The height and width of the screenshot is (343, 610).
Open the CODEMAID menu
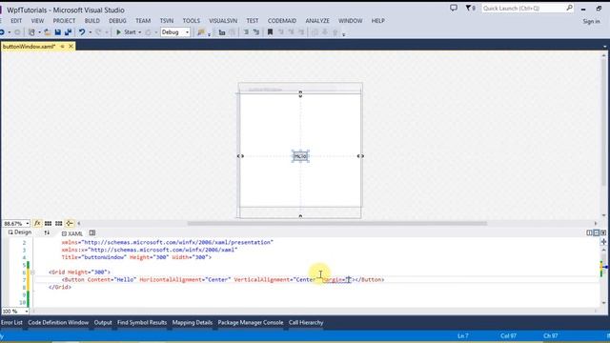coord(282,21)
